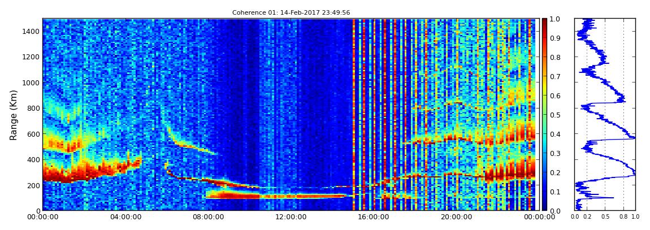Click the colorbar tick label '0.1'

coord(554,192)
